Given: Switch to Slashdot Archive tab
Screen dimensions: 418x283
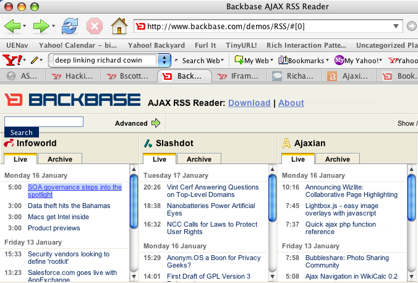Looking at the screenshot, I should pyautogui.click(x=199, y=159).
